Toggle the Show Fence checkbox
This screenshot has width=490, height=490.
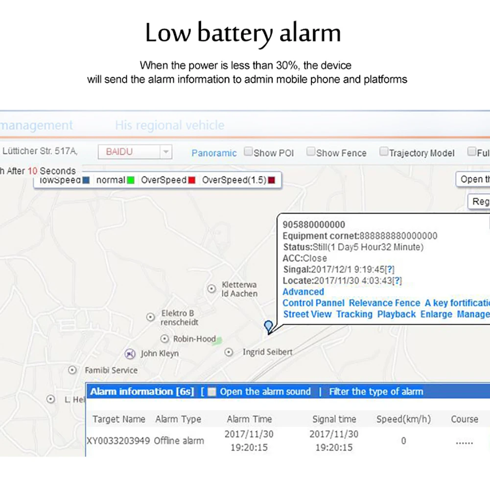(311, 152)
